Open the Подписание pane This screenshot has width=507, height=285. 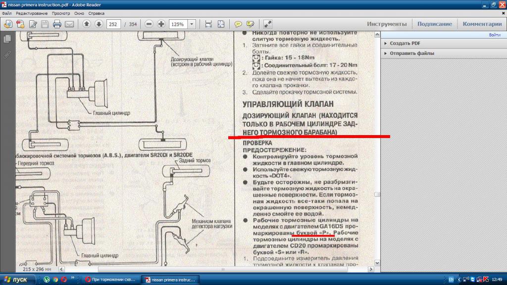coord(435,24)
